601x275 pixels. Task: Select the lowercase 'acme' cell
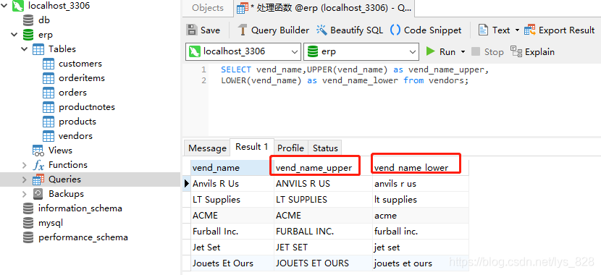tap(421, 216)
